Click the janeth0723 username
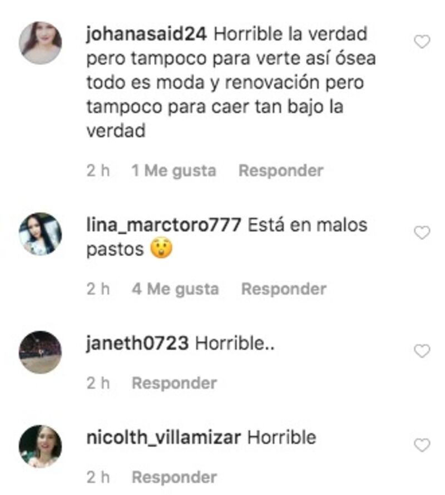Image resolution: width=445 pixels, height=495 pixels. [137, 344]
